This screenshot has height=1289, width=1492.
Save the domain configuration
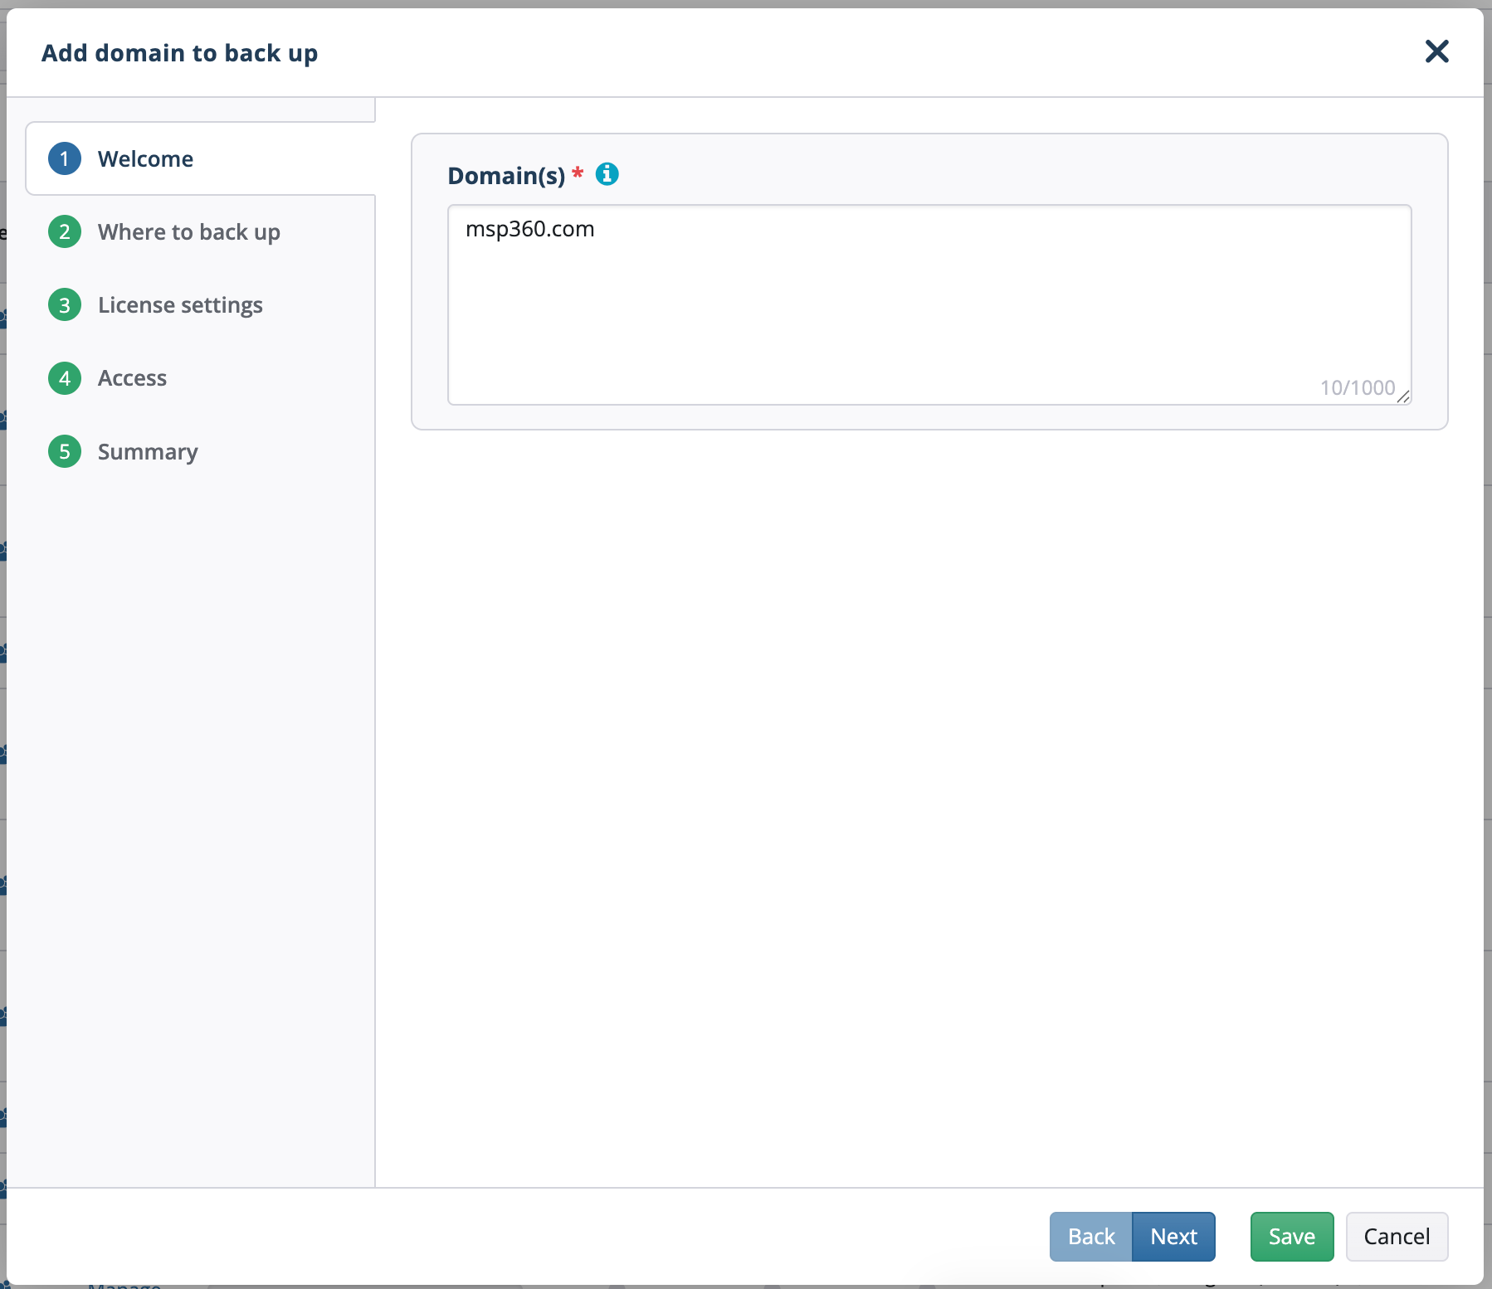[1292, 1236]
